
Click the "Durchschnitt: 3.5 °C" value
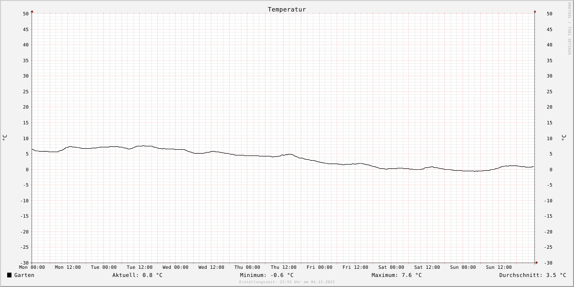point(532,275)
